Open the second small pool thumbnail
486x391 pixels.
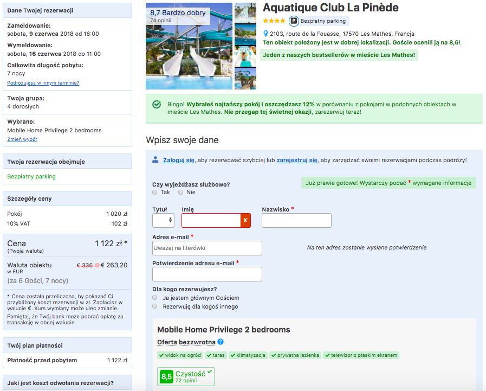(x=245, y=35)
